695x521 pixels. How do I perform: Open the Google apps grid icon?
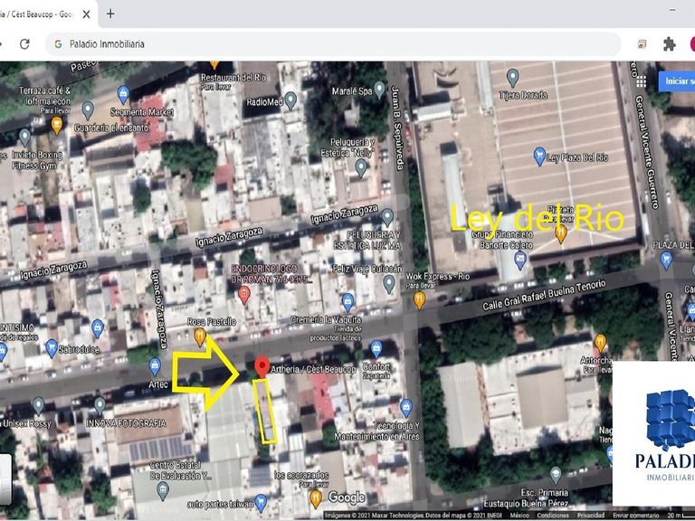pyautogui.click(x=641, y=81)
